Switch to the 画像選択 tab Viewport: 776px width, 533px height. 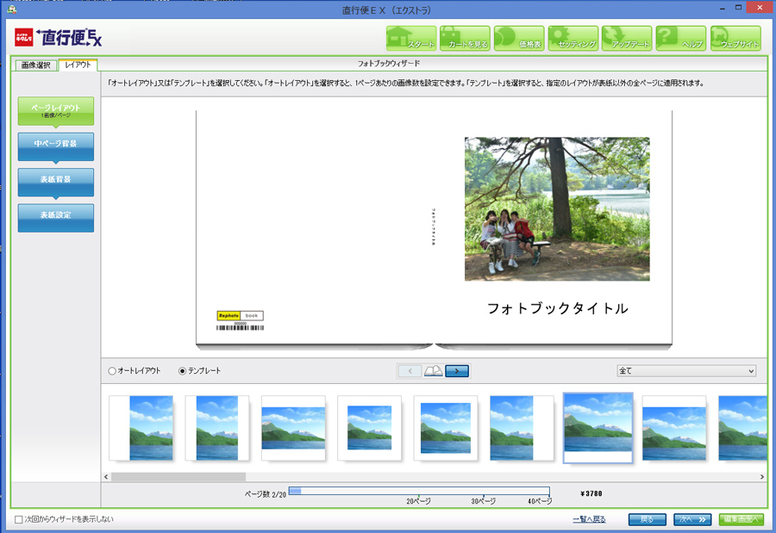(35, 65)
